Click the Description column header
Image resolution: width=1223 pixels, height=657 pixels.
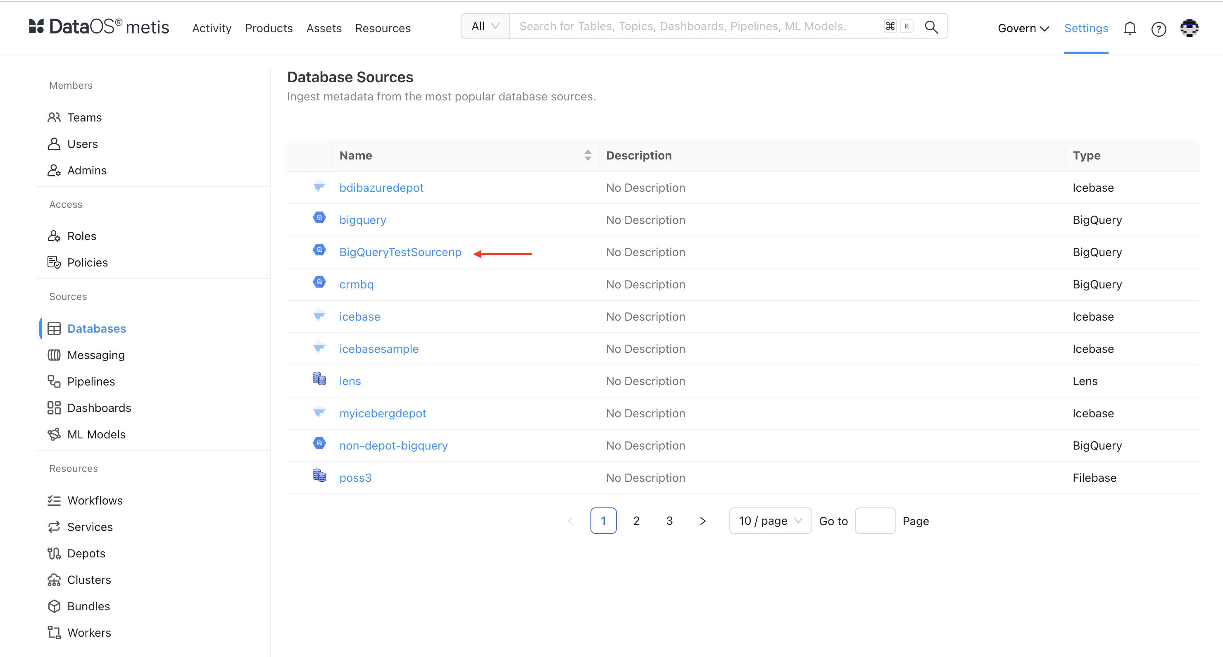click(638, 155)
